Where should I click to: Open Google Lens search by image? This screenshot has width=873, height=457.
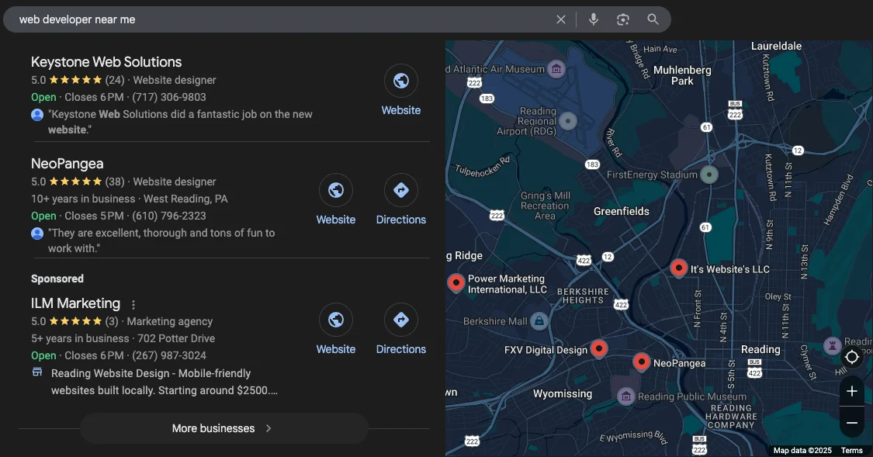[x=623, y=19]
